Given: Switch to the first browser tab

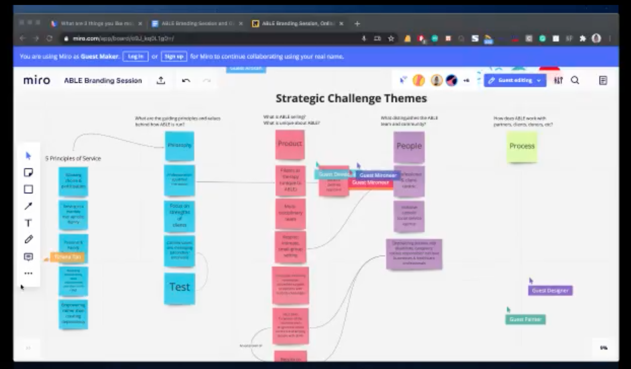Looking at the screenshot, I should click(x=96, y=24).
